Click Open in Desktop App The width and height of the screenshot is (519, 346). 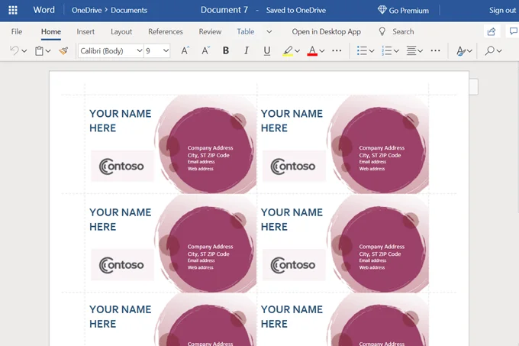coord(326,32)
